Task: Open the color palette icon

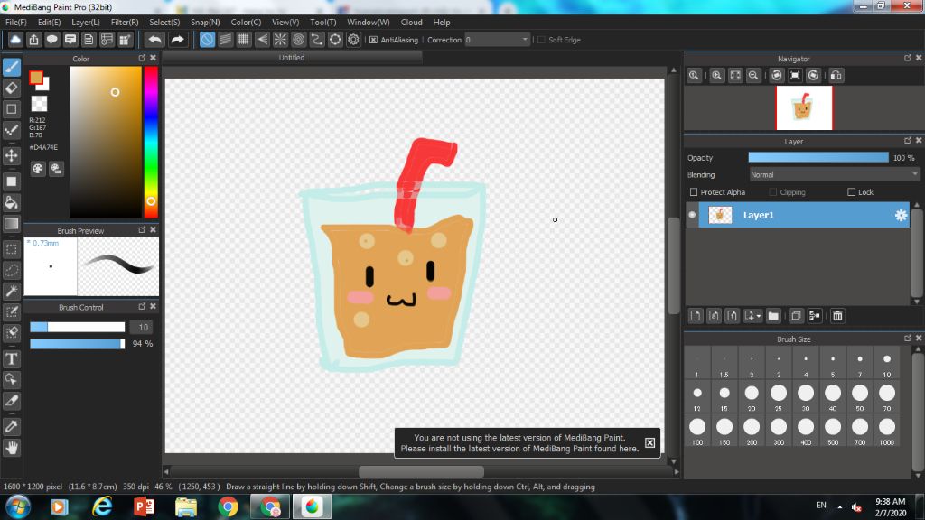Action: pyautogui.click(x=38, y=169)
